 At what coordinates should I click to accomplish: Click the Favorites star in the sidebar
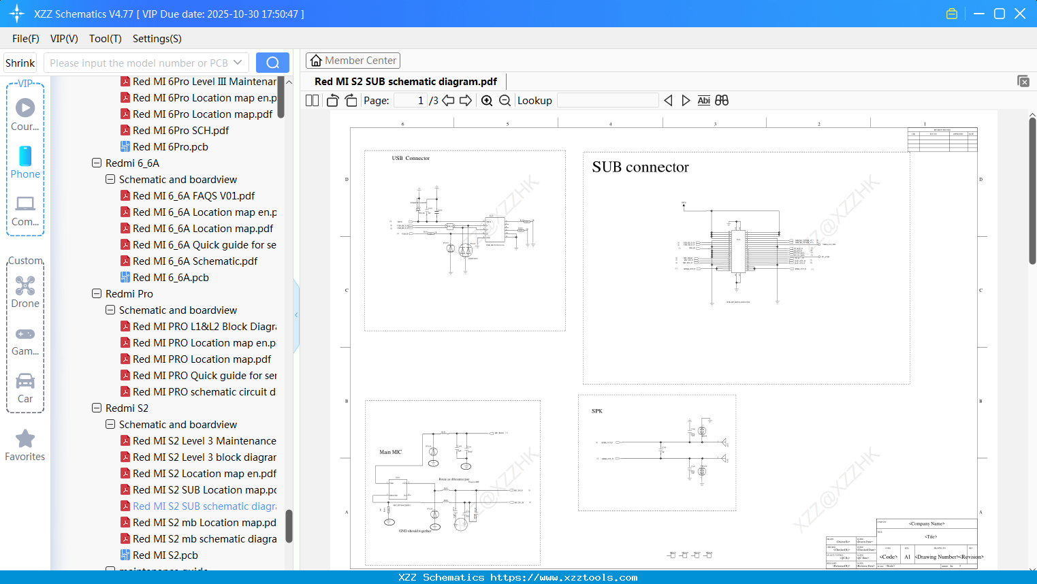(25, 438)
